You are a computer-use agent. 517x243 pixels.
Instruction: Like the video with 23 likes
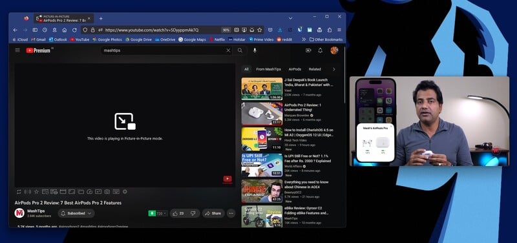tap(178, 213)
